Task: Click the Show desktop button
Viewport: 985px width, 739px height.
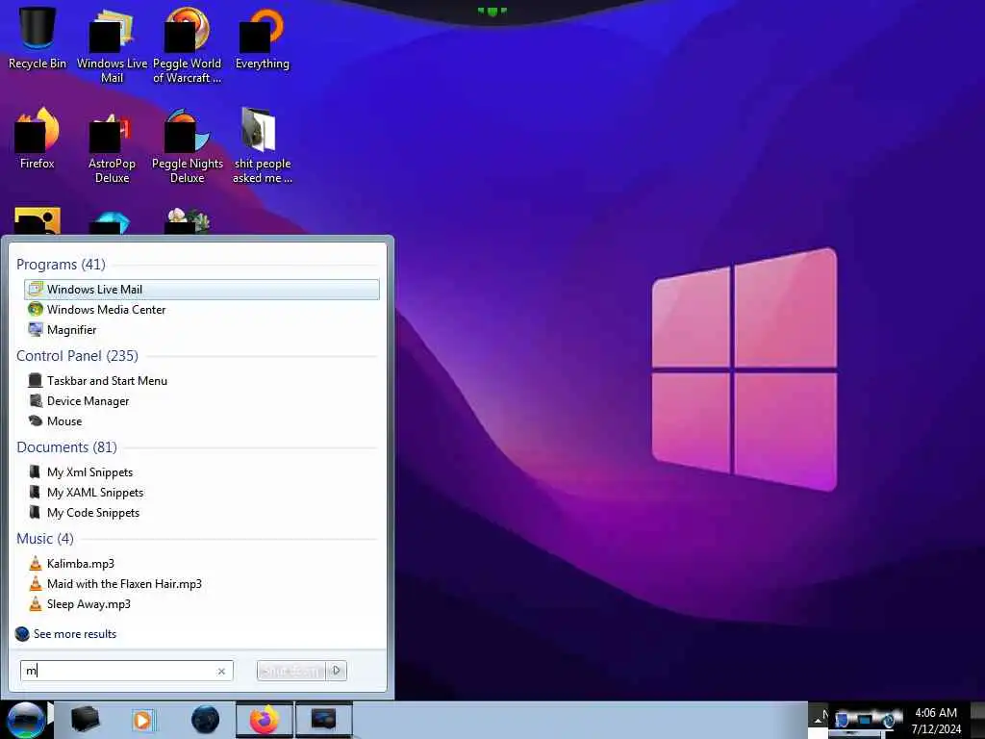Action: click(x=977, y=720)
